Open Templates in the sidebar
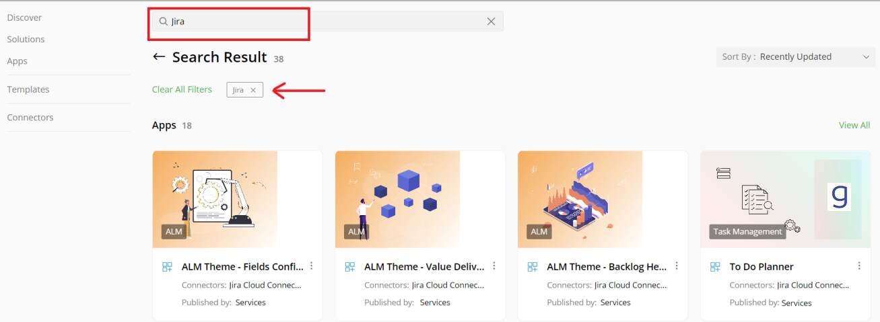The width and height of the screenshot is (880, 322). click(28, 89)
